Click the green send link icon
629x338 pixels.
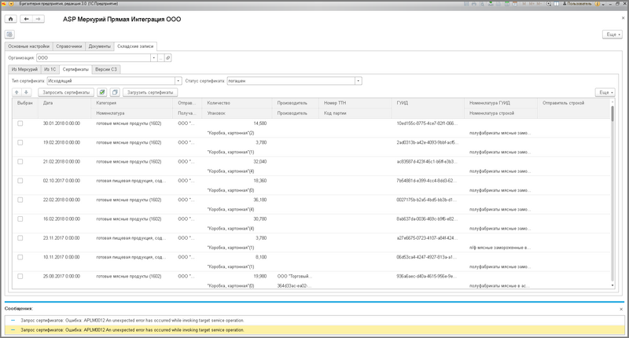tap(491, 4)
